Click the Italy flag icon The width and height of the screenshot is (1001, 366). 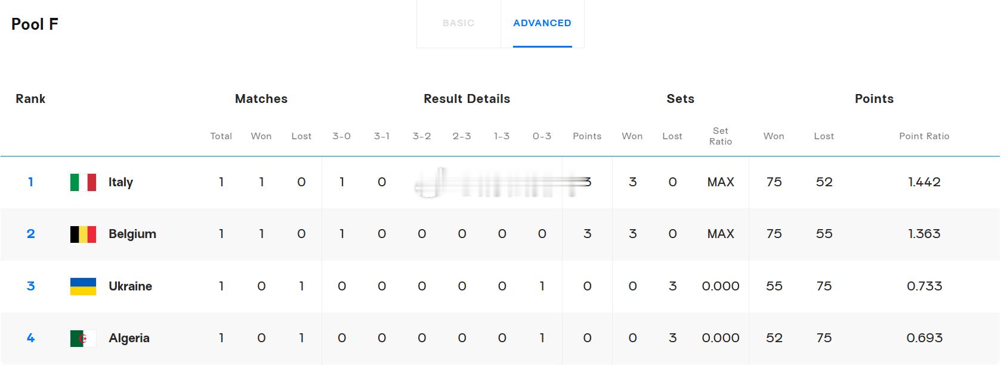(x=83, y=182)
